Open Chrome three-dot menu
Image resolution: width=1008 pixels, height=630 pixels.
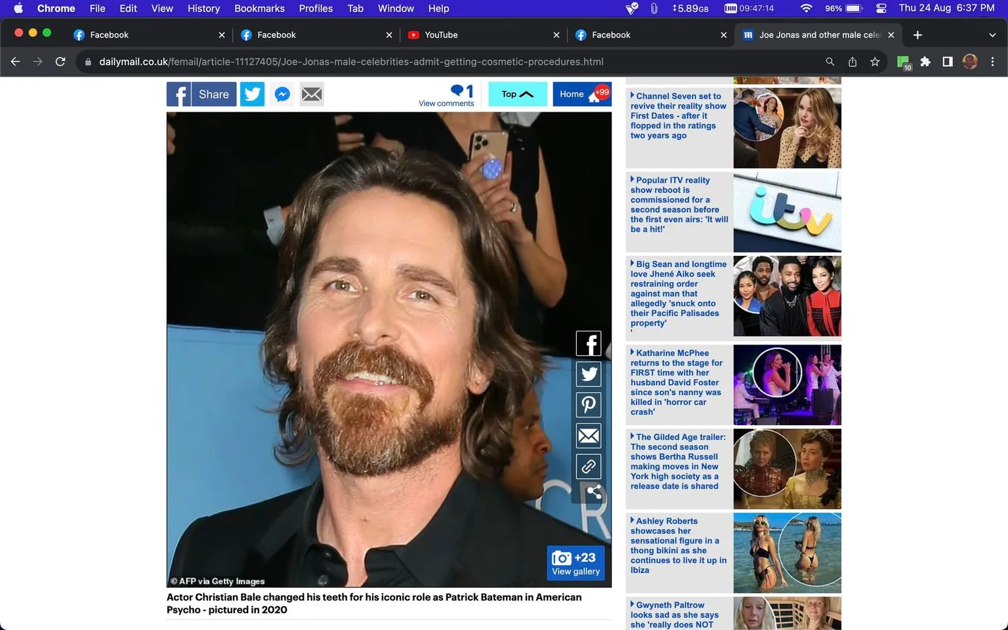992,62
